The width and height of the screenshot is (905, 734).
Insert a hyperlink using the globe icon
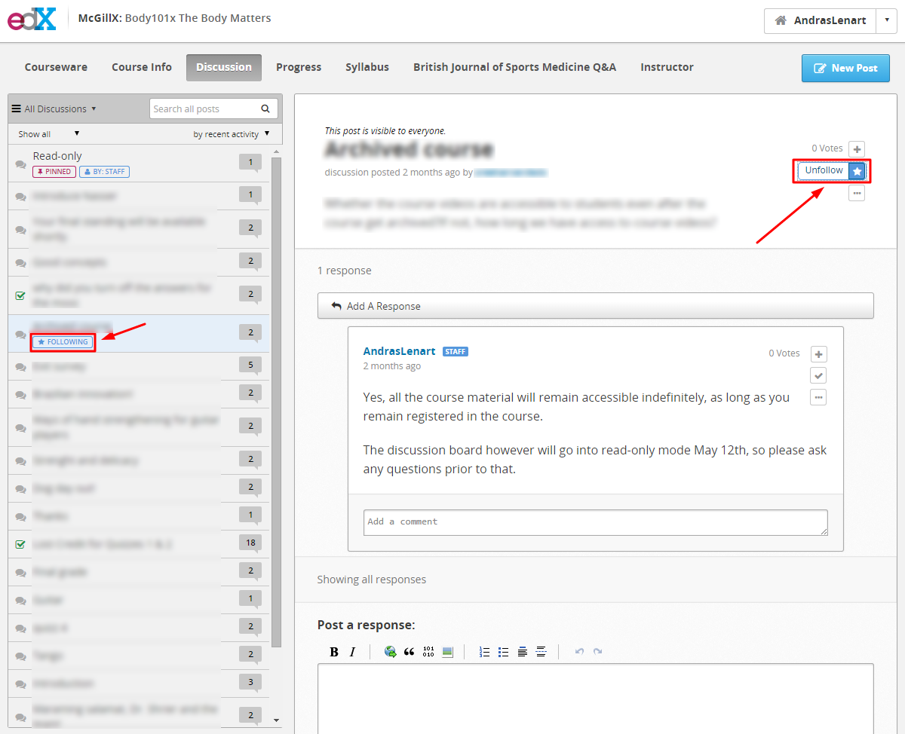click(390, 652)
